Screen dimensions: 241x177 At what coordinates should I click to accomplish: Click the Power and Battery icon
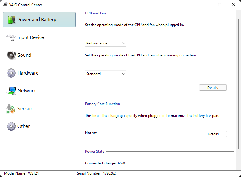coord(11,20)
